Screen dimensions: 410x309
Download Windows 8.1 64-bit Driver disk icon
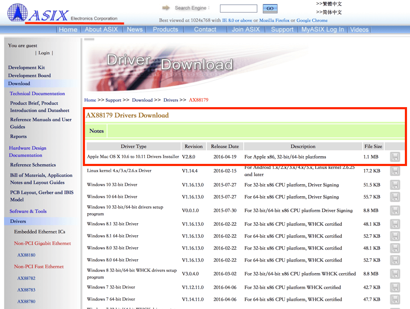pos(395,236)
